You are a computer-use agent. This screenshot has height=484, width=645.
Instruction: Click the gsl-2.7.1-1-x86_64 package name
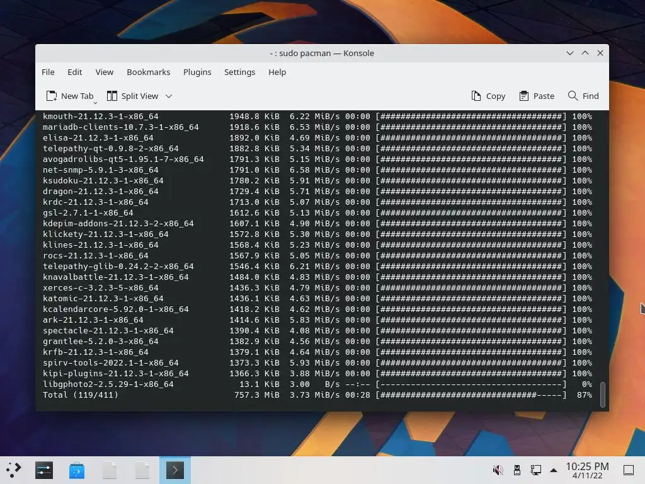tap(88, 213)
